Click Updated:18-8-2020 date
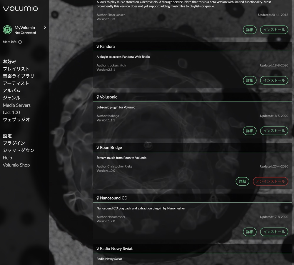The height and width of the screenshot is (265, 294). (274, 65)
